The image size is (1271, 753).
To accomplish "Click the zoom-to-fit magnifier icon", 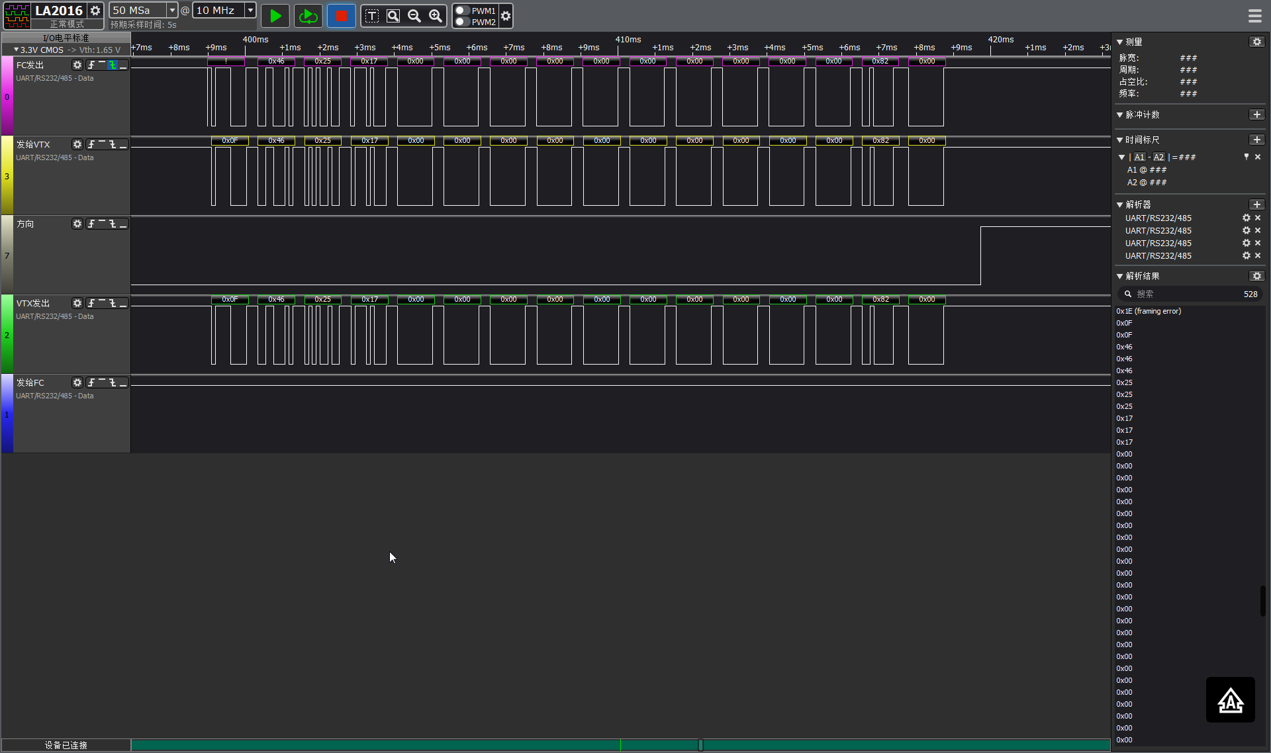I will coord(393,16).
